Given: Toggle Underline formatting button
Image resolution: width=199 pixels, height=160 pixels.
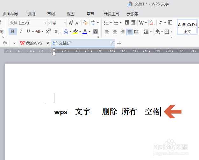Looking at the screenshot, I should pos(28,31).
